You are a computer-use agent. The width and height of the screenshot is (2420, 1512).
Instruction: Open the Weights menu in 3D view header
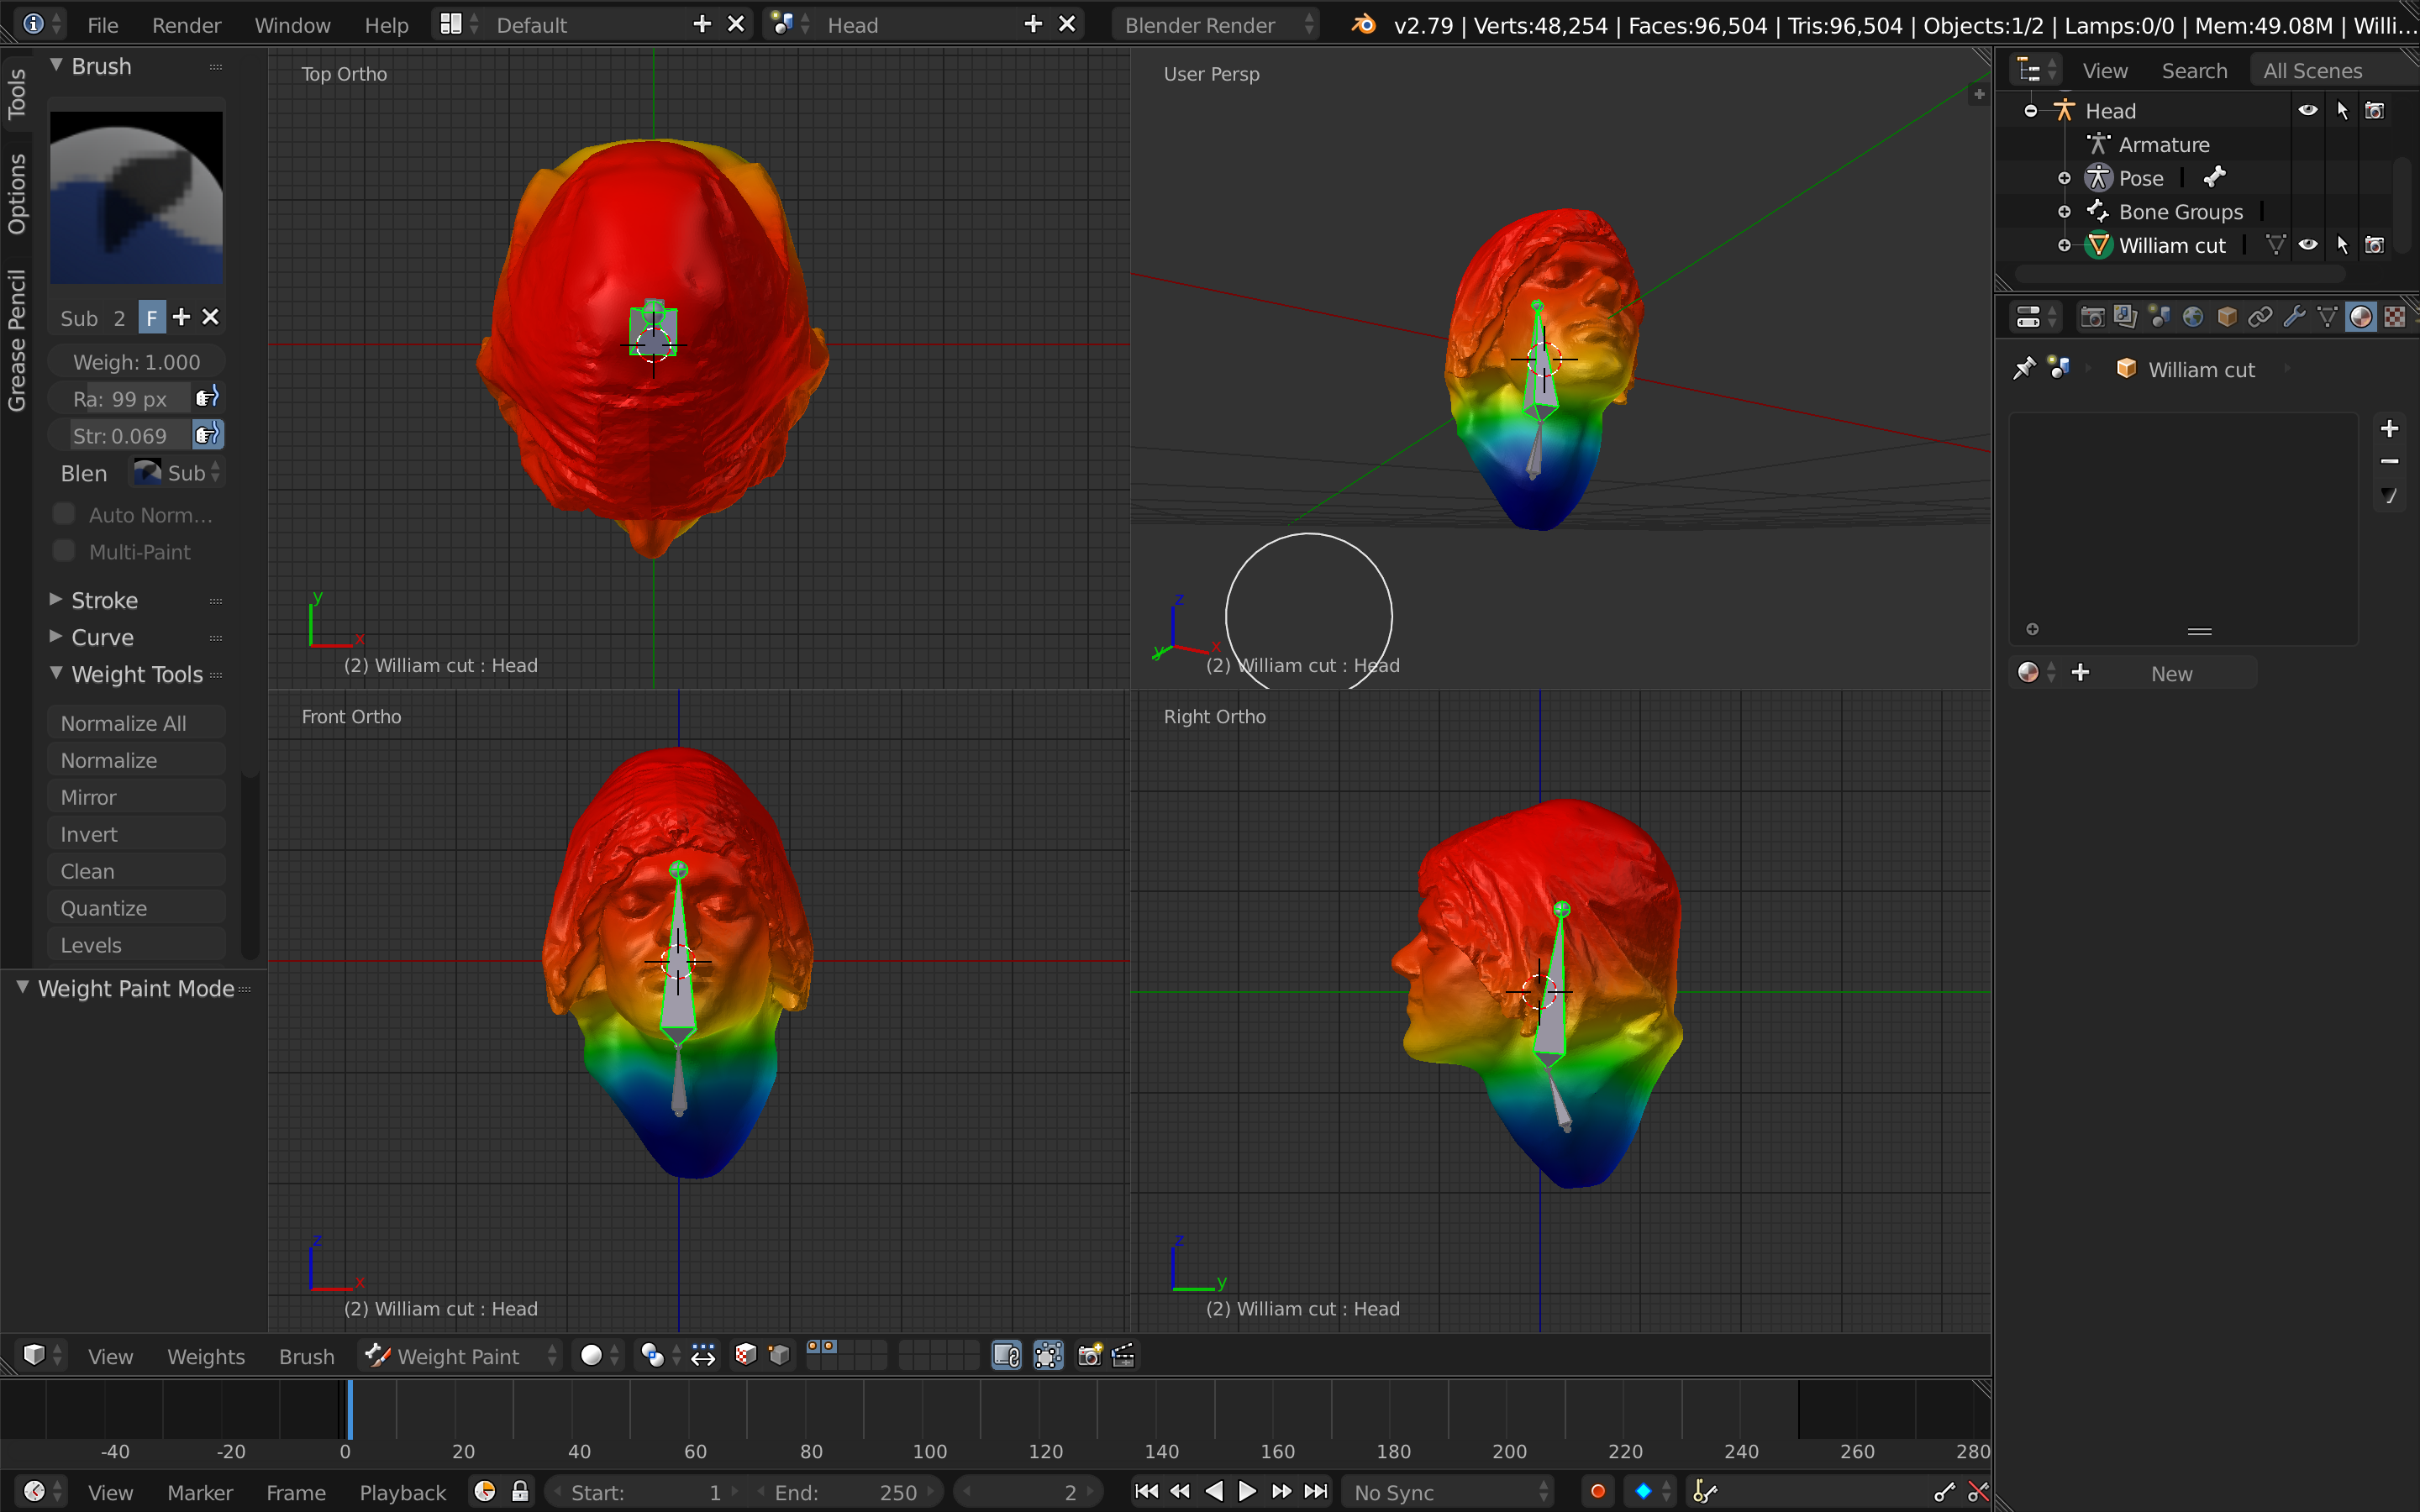point(206,1356)
